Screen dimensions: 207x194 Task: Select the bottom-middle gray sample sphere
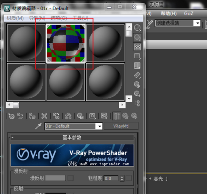click(x=66, y=82)
